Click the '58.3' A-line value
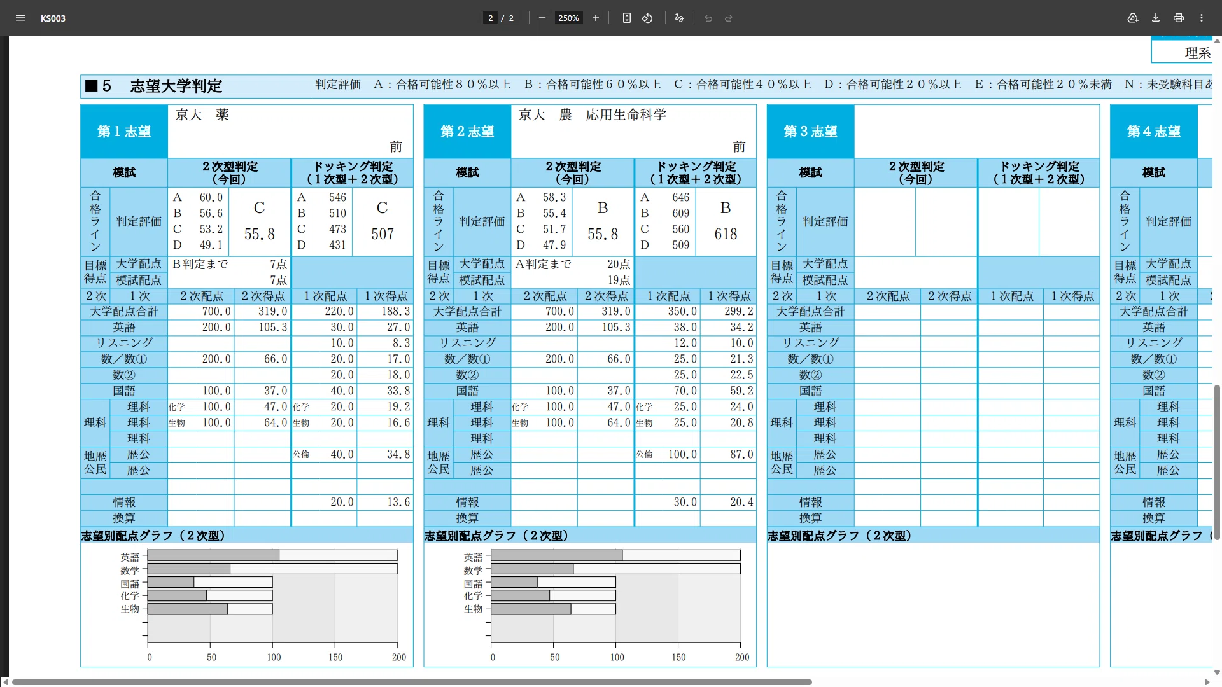1222x687 pixels. [554, 198]
